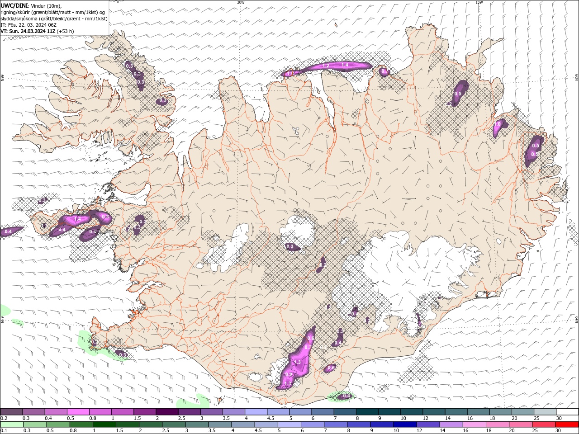Image resolution: width=579 pixels, height=434 pixels.
Task: Click the '0.3' value in central highland patch
Action: point(290,247)
